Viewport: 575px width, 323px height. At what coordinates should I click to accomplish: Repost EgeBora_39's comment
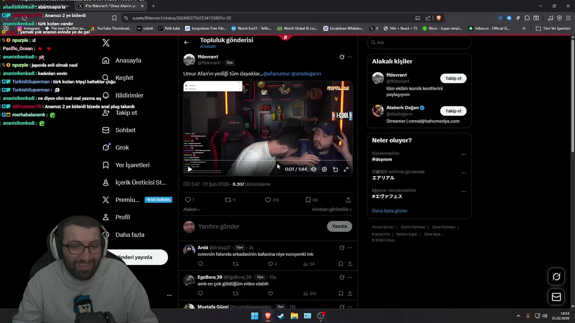coord(235,293)
